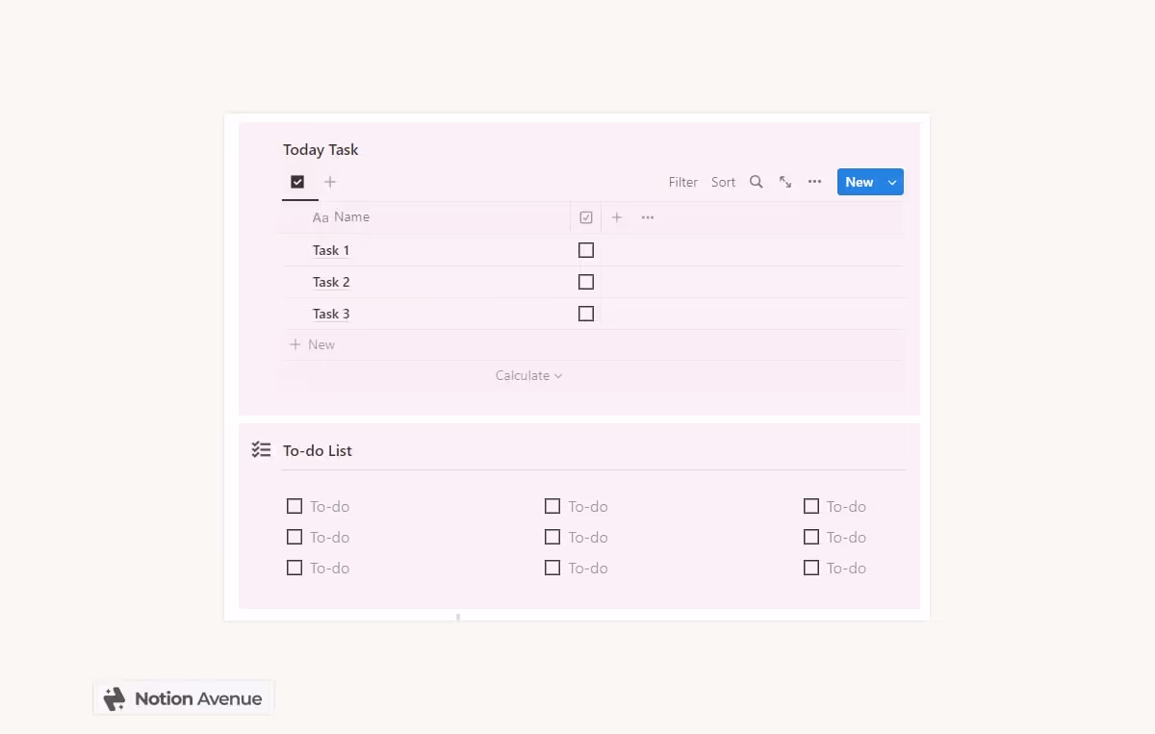Click the To-do List heading
Screen dimensions: 1155x734
coord(318,450)
